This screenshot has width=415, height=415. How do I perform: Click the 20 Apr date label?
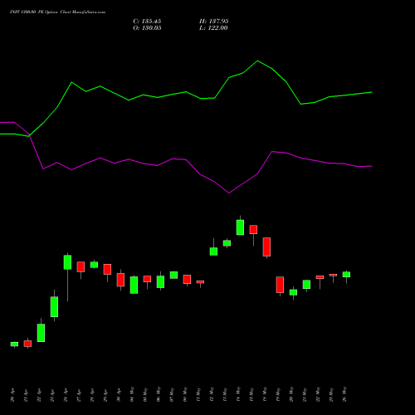[12, 395]
